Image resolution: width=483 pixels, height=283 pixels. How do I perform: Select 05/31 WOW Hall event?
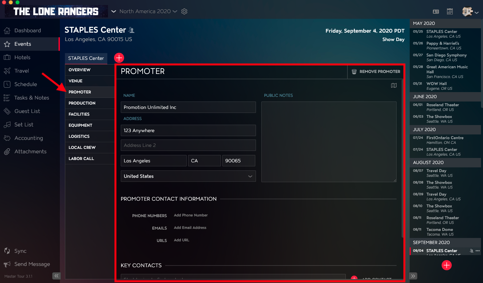445,86
